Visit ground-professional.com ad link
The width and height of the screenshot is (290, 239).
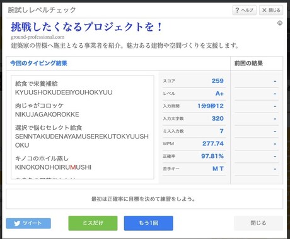(x=38, y=37)
